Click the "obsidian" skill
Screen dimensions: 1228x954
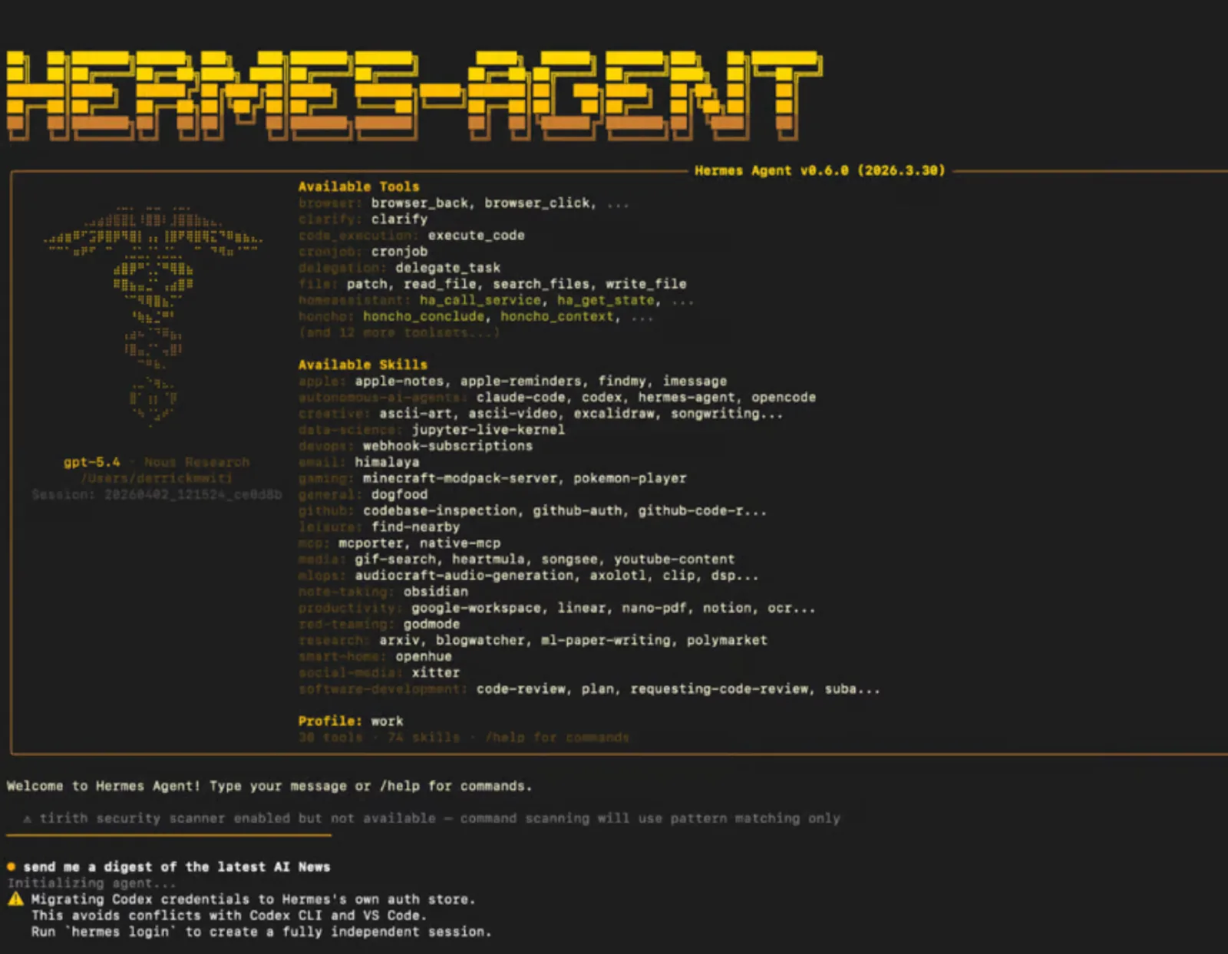(435, 591)
